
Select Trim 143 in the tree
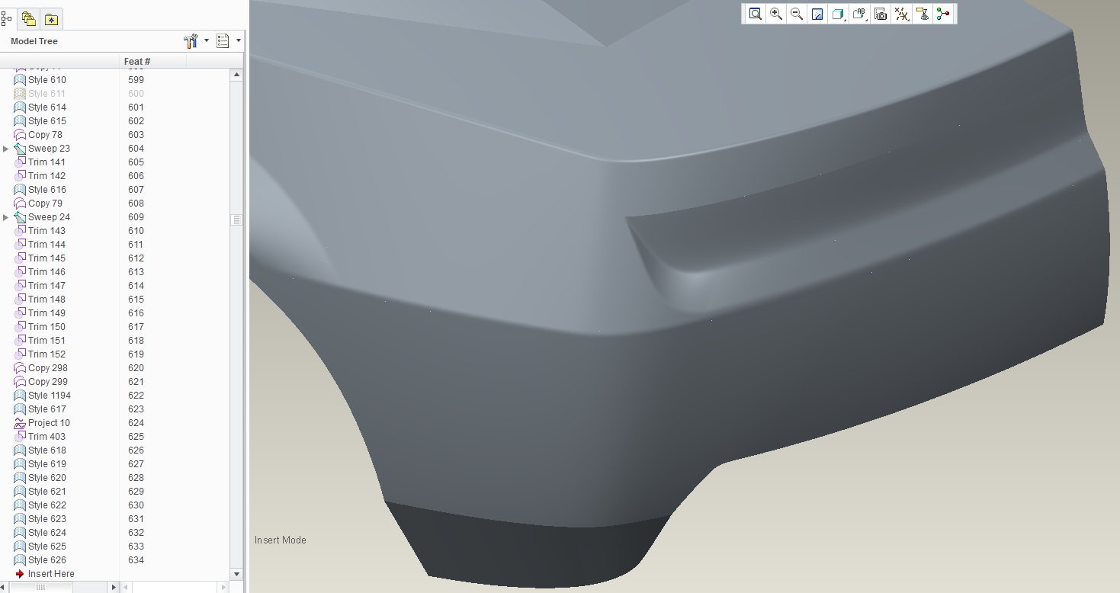point(47,231)
